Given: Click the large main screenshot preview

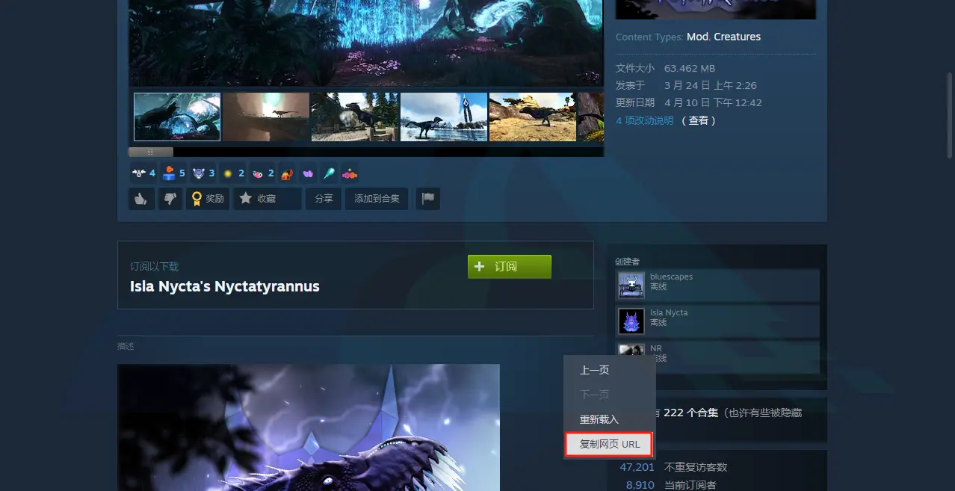Looking at the screenshot, I should 365,43.
